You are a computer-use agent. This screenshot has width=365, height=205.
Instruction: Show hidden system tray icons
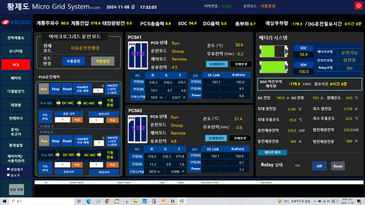click(x=315, y=201)
